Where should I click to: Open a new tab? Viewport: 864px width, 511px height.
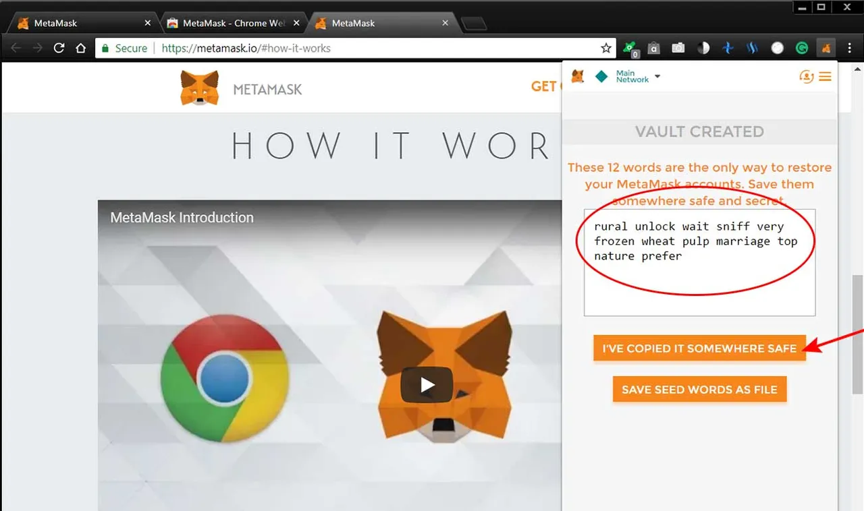[x=474, y=24]
